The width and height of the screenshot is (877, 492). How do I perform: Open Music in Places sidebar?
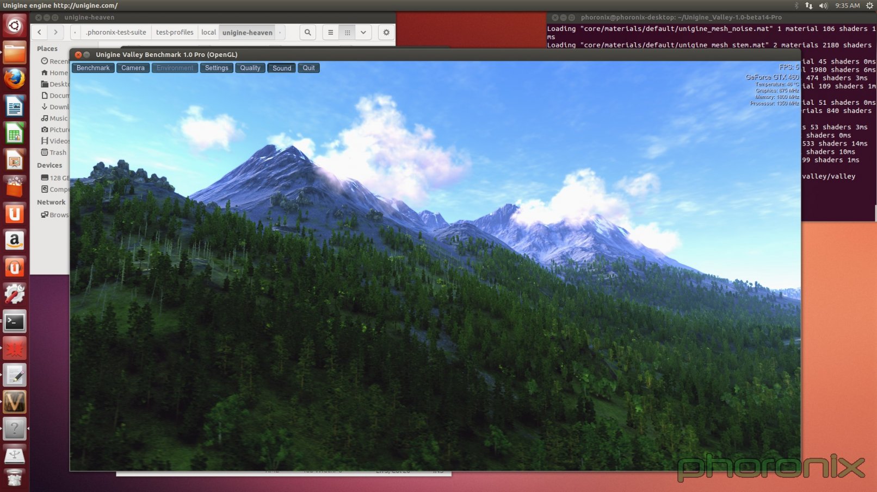pyautogui.click(x=54, y=118)
